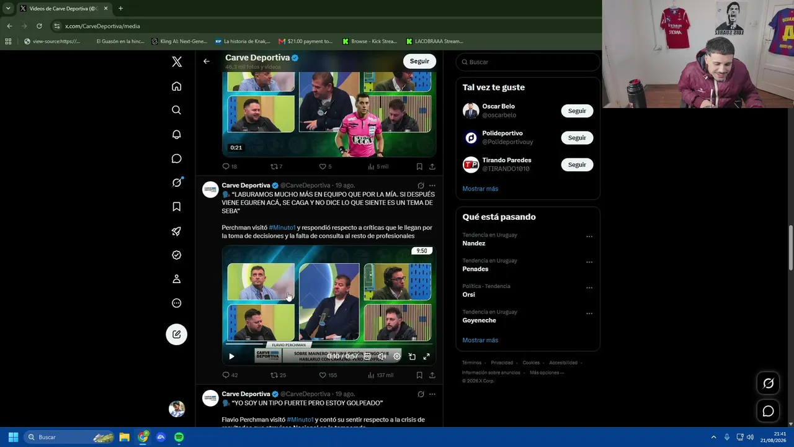Open Spotify from the taskbar

tap(179, 437)
